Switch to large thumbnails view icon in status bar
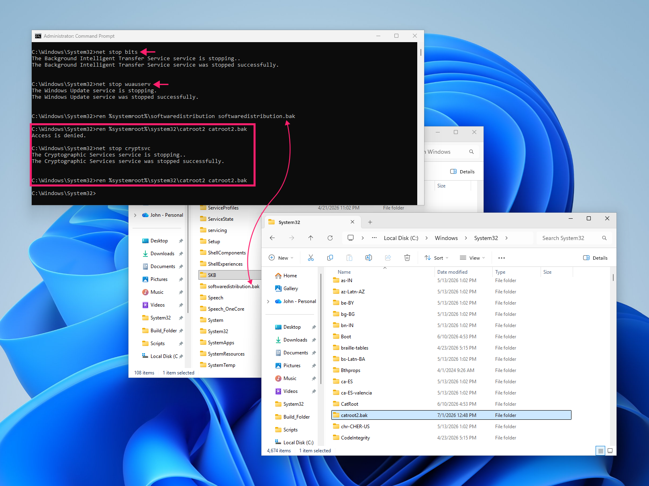Image resolution: width=649 pixels, height=486 pixels. pyautogui.click(x=610, y=451)
